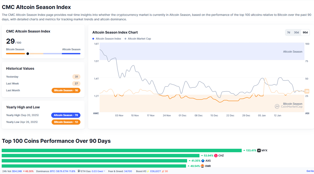
Task: Select the 30d timeframe tab
Action: click(296, 32)
